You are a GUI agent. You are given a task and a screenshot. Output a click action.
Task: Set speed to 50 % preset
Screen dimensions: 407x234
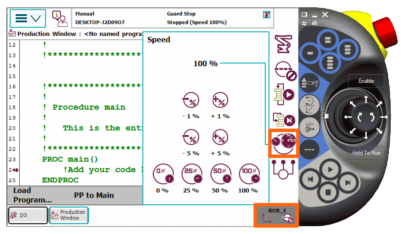point(220,175)
